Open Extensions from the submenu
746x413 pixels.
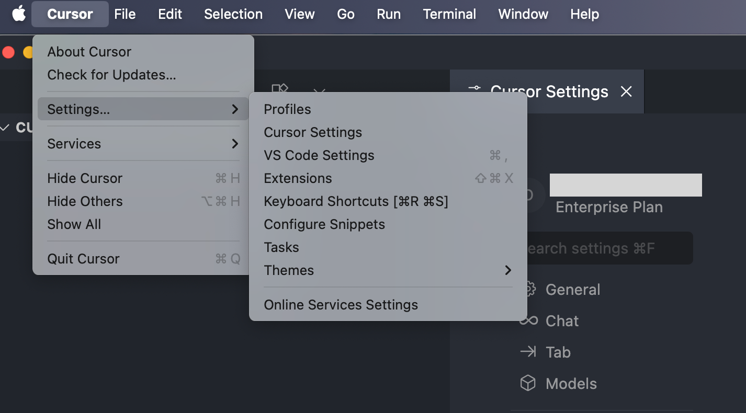(388, 178)
